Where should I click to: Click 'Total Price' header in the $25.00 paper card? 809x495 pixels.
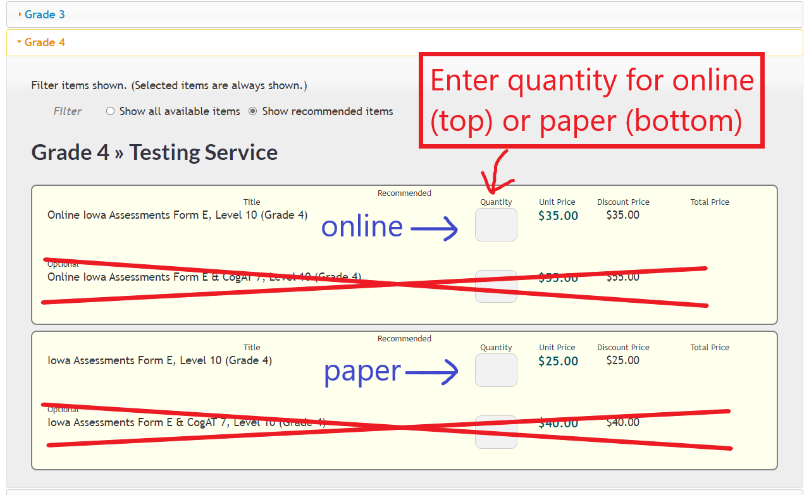(x=710, y=348)
